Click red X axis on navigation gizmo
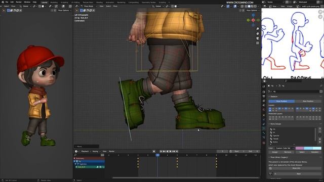The height and width of the screenshot is (182, 324). [253, 20]
